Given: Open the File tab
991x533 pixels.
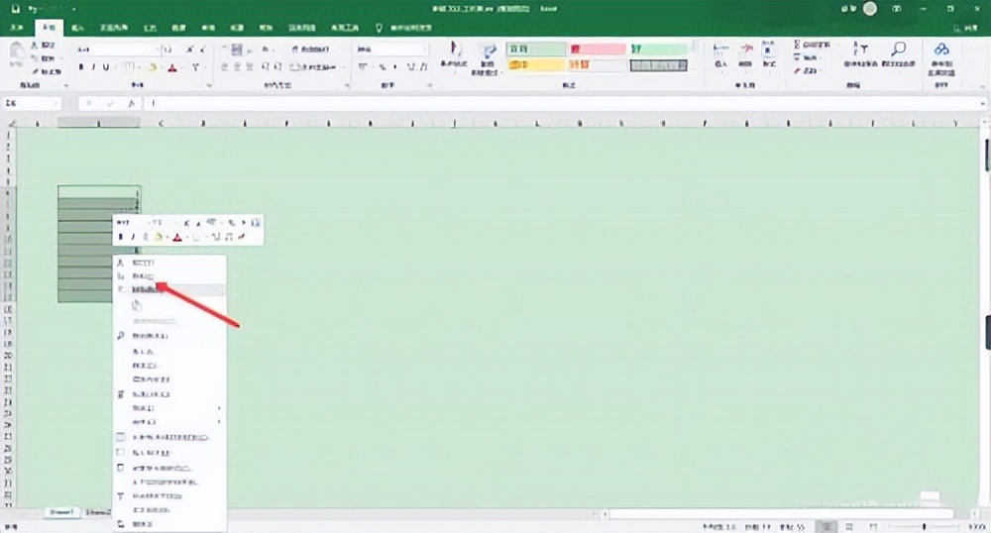Looking at the screenshot, I should tap(17, 28).
